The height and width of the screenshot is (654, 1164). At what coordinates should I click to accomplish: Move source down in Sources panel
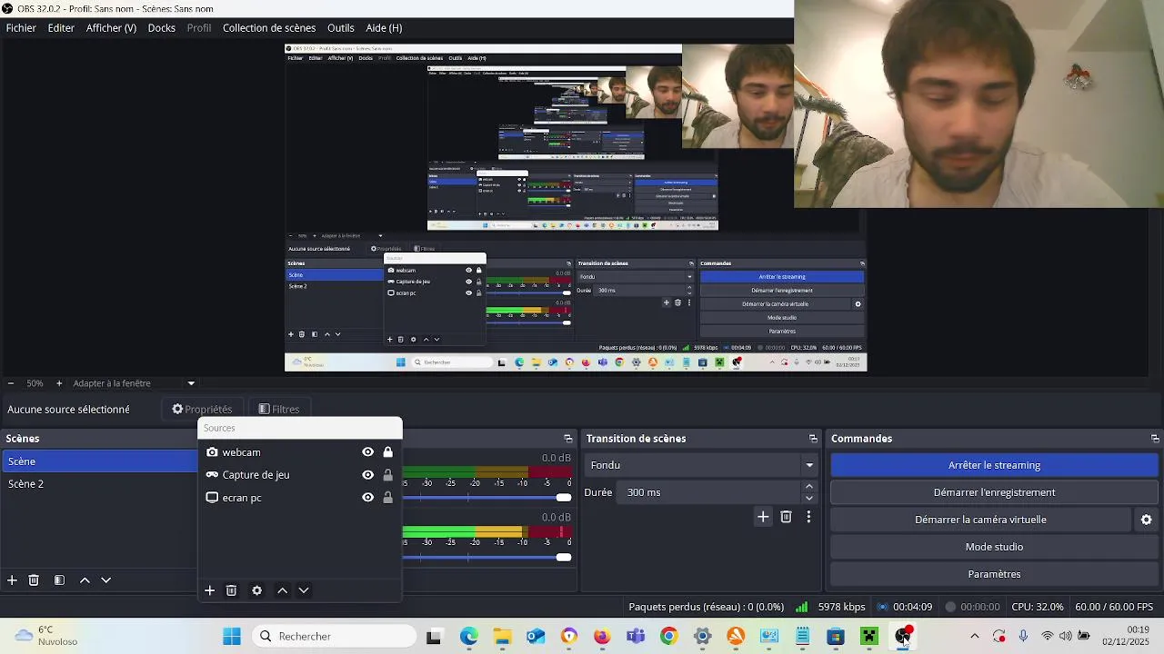[x=304, y=590]
